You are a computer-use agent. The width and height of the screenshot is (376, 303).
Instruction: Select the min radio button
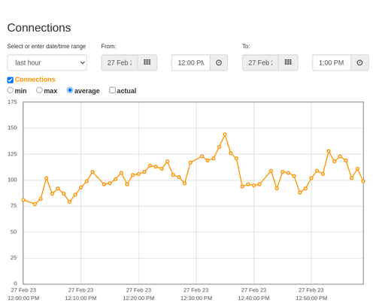coord(10,90)
